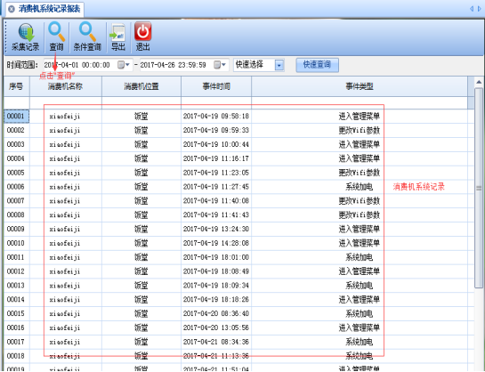The image size is (485, 372).
Task: Click the event time 2017-04-19 11:41:43
Action: coord(216,214)
